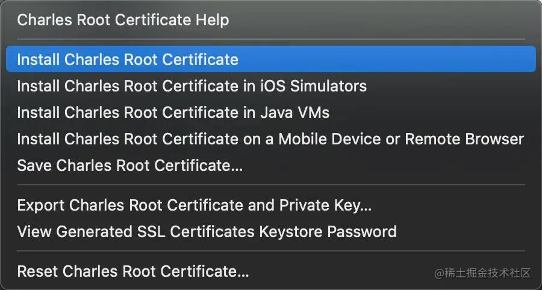Image resolution: width=542 pixels, height=290 pixels.
Task: View Generated SSL Certificates Keystore Password
Action: pyautogui.click(x=270, y=232)
